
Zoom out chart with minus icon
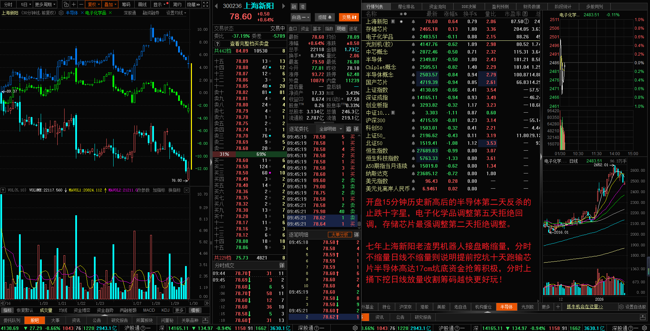pyautogui.click(x=81, y=4)
